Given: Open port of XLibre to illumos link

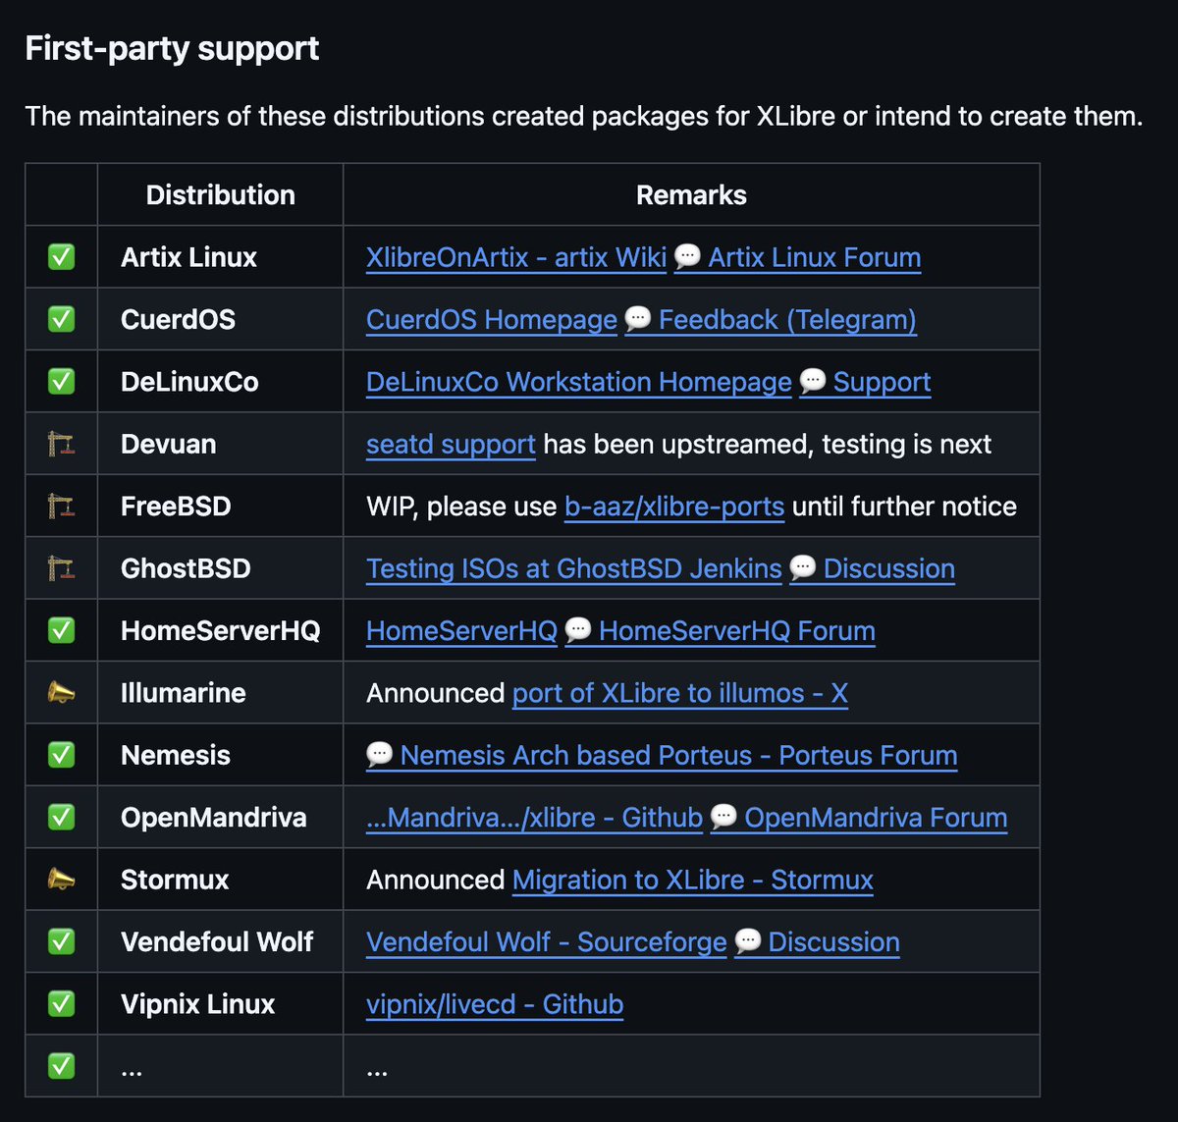Looking at the screenshot, I should [x=679, y=693].
